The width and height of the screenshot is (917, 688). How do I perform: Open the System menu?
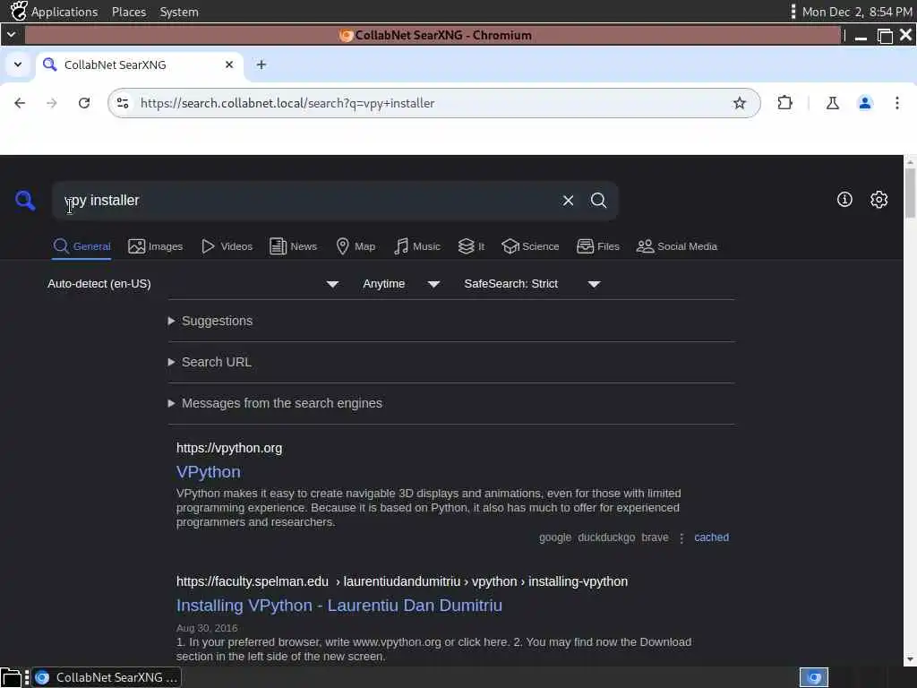[179, 12]
